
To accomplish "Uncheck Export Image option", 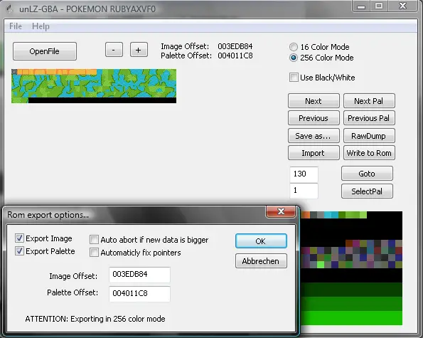I will pyautogui.click(x=19, y=238).
